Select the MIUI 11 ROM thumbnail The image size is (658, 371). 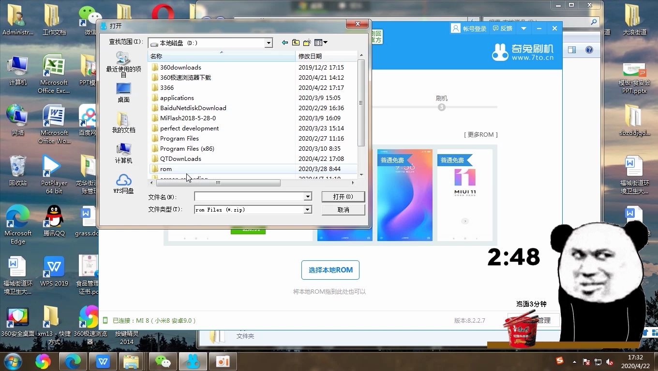point(464,195)
